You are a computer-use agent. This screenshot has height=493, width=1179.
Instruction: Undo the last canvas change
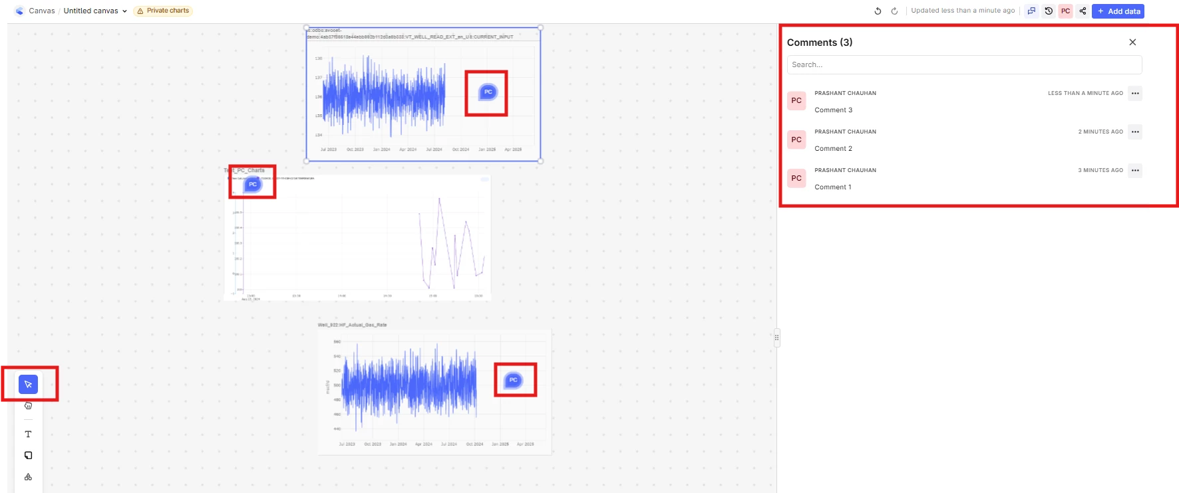878,11
